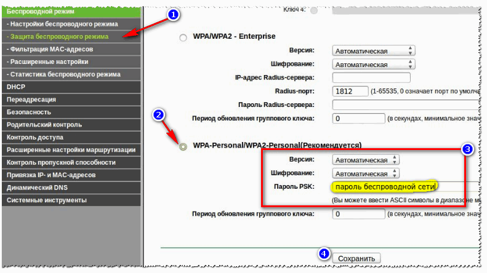Open Динамический DNS section
Image resolution: width=487 pixels, height=273 pixels.
coord(71,188)
